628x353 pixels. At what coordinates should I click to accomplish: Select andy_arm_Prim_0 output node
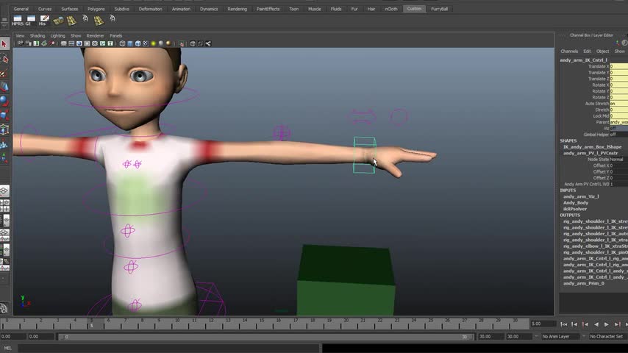(x=584, y=283)
